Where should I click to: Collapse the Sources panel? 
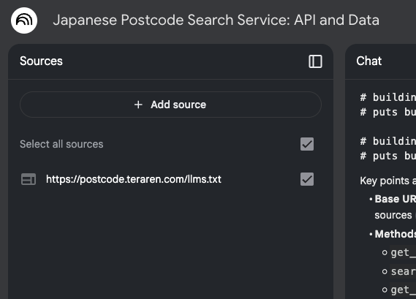tap(315, 61)
